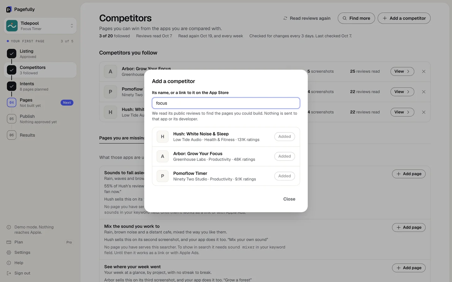
Task: Close the Add a competitor dialog
Action: point(289,199)
